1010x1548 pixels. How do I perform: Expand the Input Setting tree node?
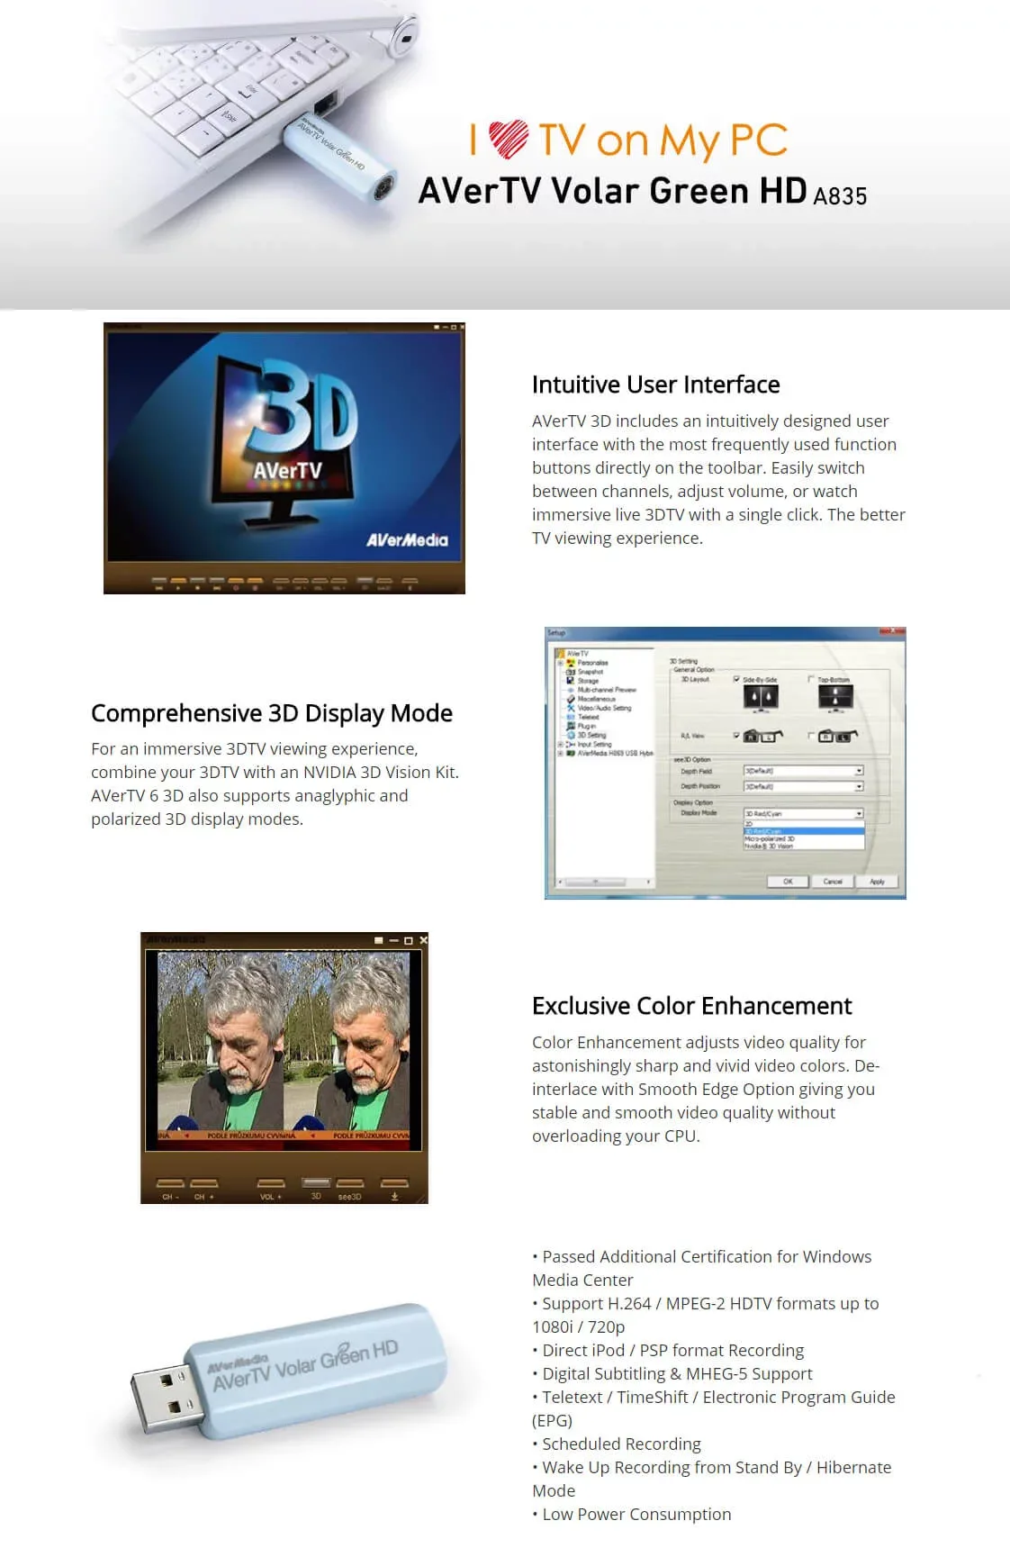coord(560,744)
